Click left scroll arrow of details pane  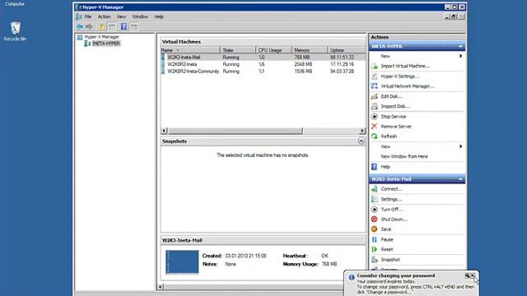(x=161, y=287)
